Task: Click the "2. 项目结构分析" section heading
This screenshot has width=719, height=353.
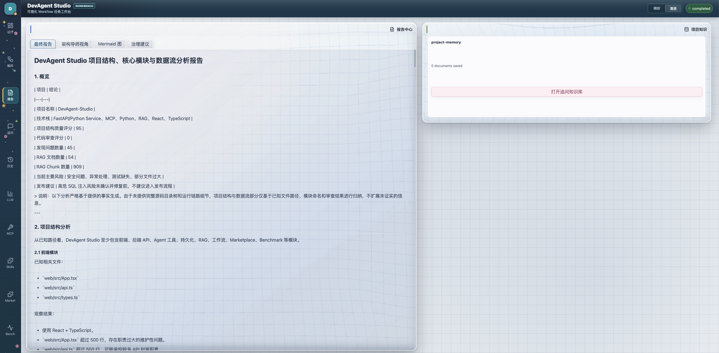Action: click(52, 227)
